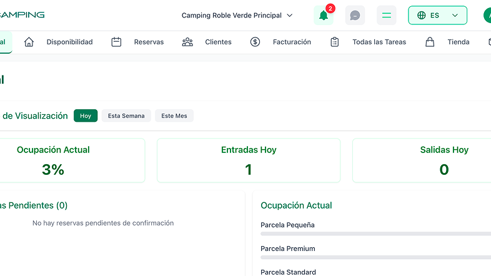Click the calendar icon beside Reservas
The image size is (491, 276).
[x=116, y=42]
